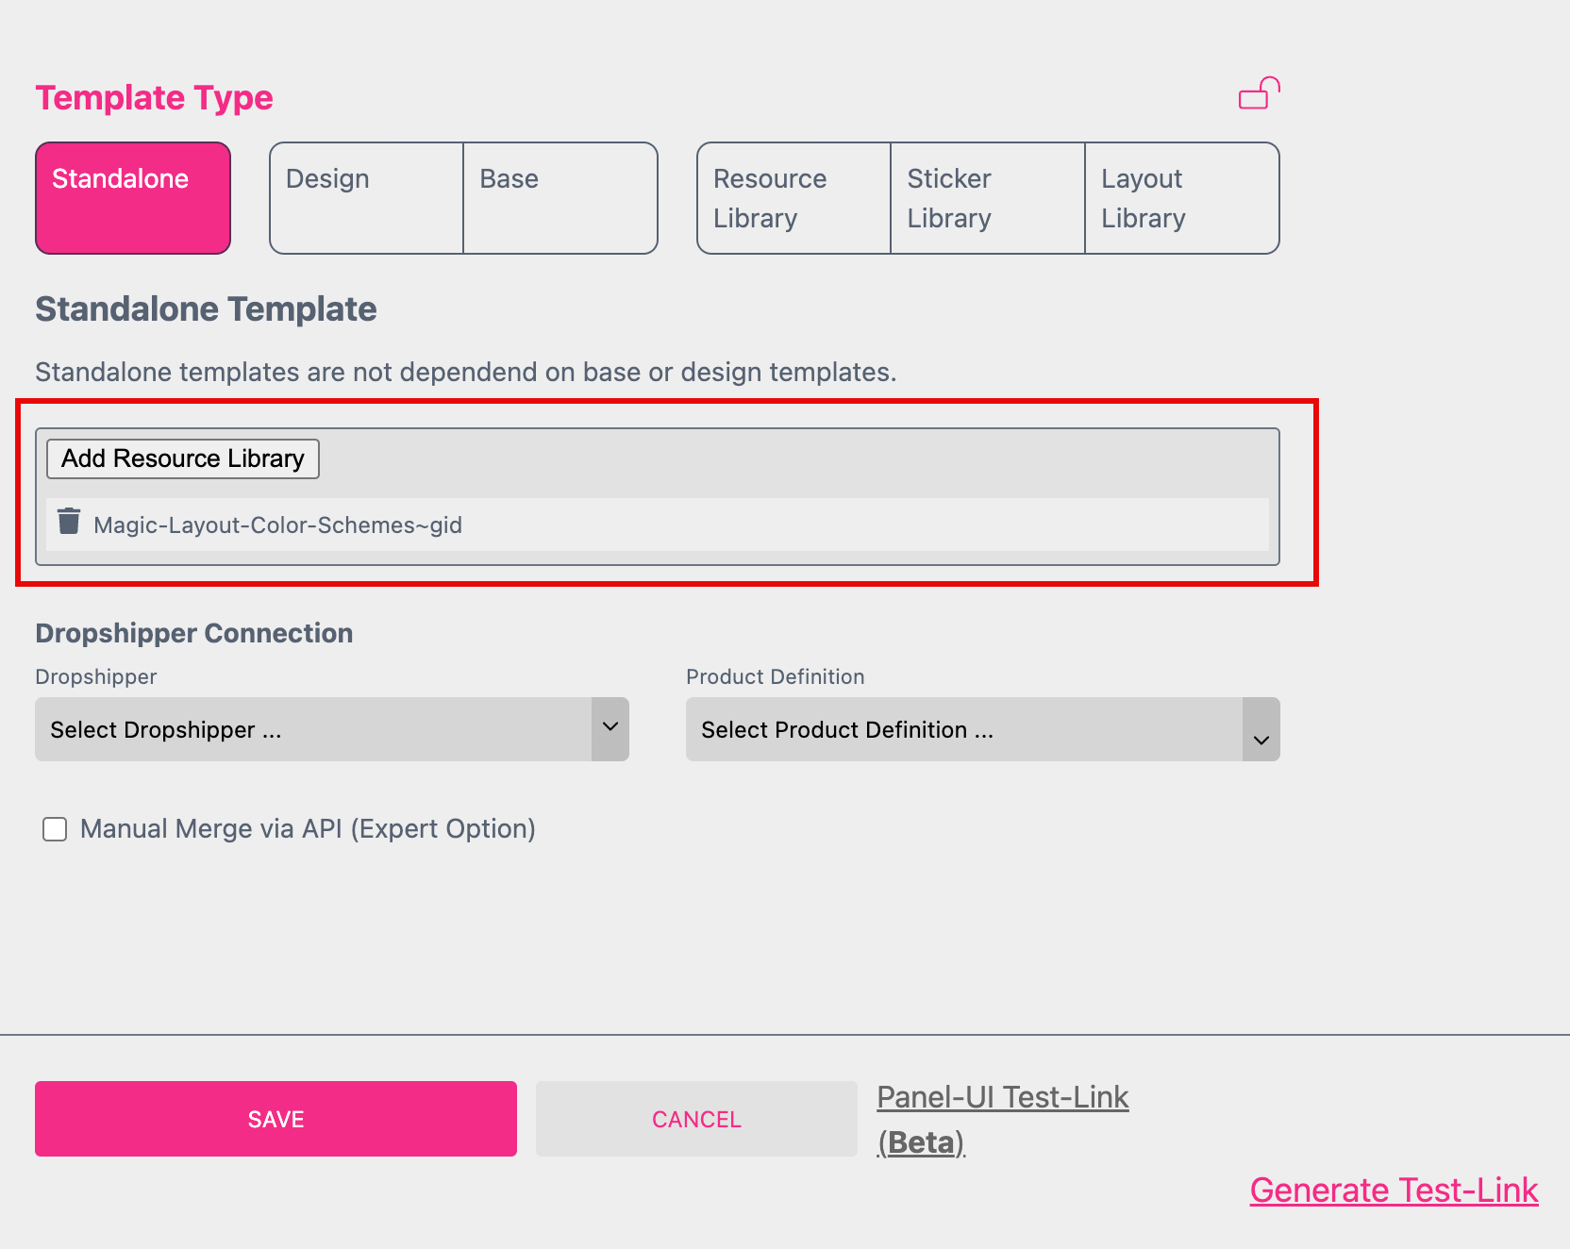Click the Standalone Template heading
Screen dimensions: 1570x1249
click(206, 309)
